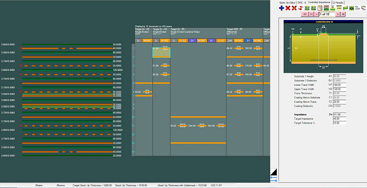
Task: Jump to first structure with |< button
Action: [x=312, y=14]
